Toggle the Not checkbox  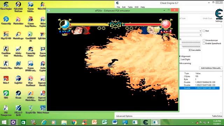[x=204, y=31]
